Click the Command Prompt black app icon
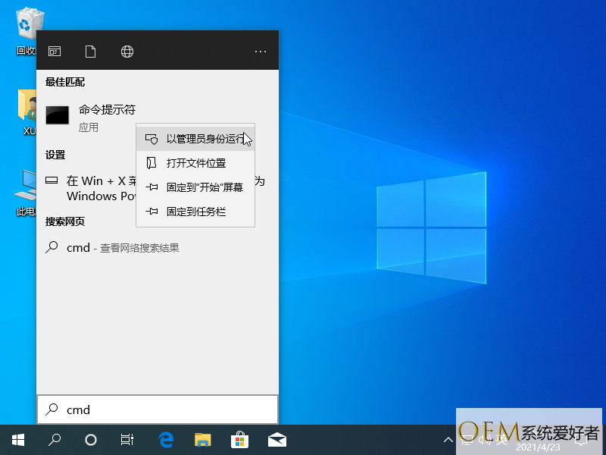606x455 pixels. pyautogui.click(x=58, y=115)
